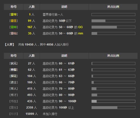Click the upper table's 所占比例 column header
This screenshot has height=118, width=140.
[x=113, y=7]
